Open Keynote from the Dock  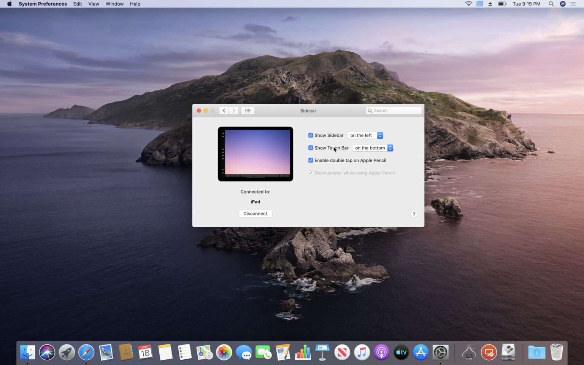[322, 352]
